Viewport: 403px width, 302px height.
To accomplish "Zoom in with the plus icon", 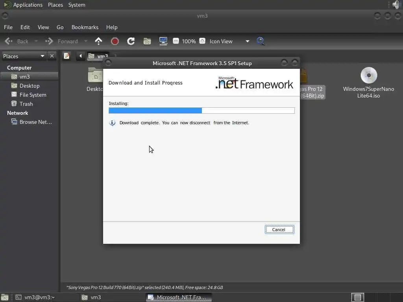I will [x=202, y=41].
